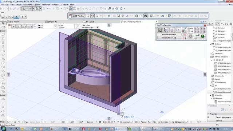Open the Help menu
This screenshot has height=131, width=233.
click(x=72, y=5)
